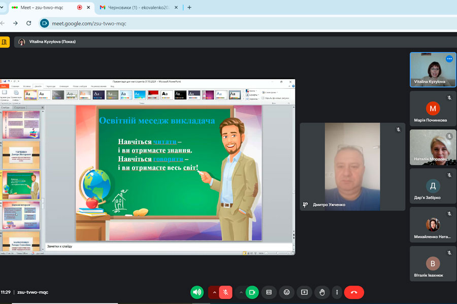The image size is (457, 304).
Task: Click the green speaker audio button
Action: [197, 292]
